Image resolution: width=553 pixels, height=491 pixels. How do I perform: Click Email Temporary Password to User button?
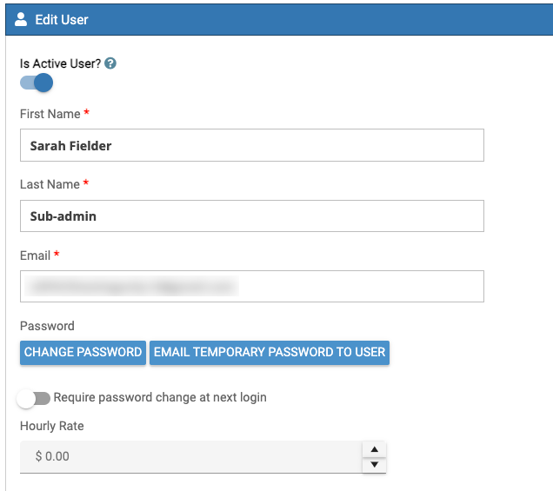tap(270, 352)
